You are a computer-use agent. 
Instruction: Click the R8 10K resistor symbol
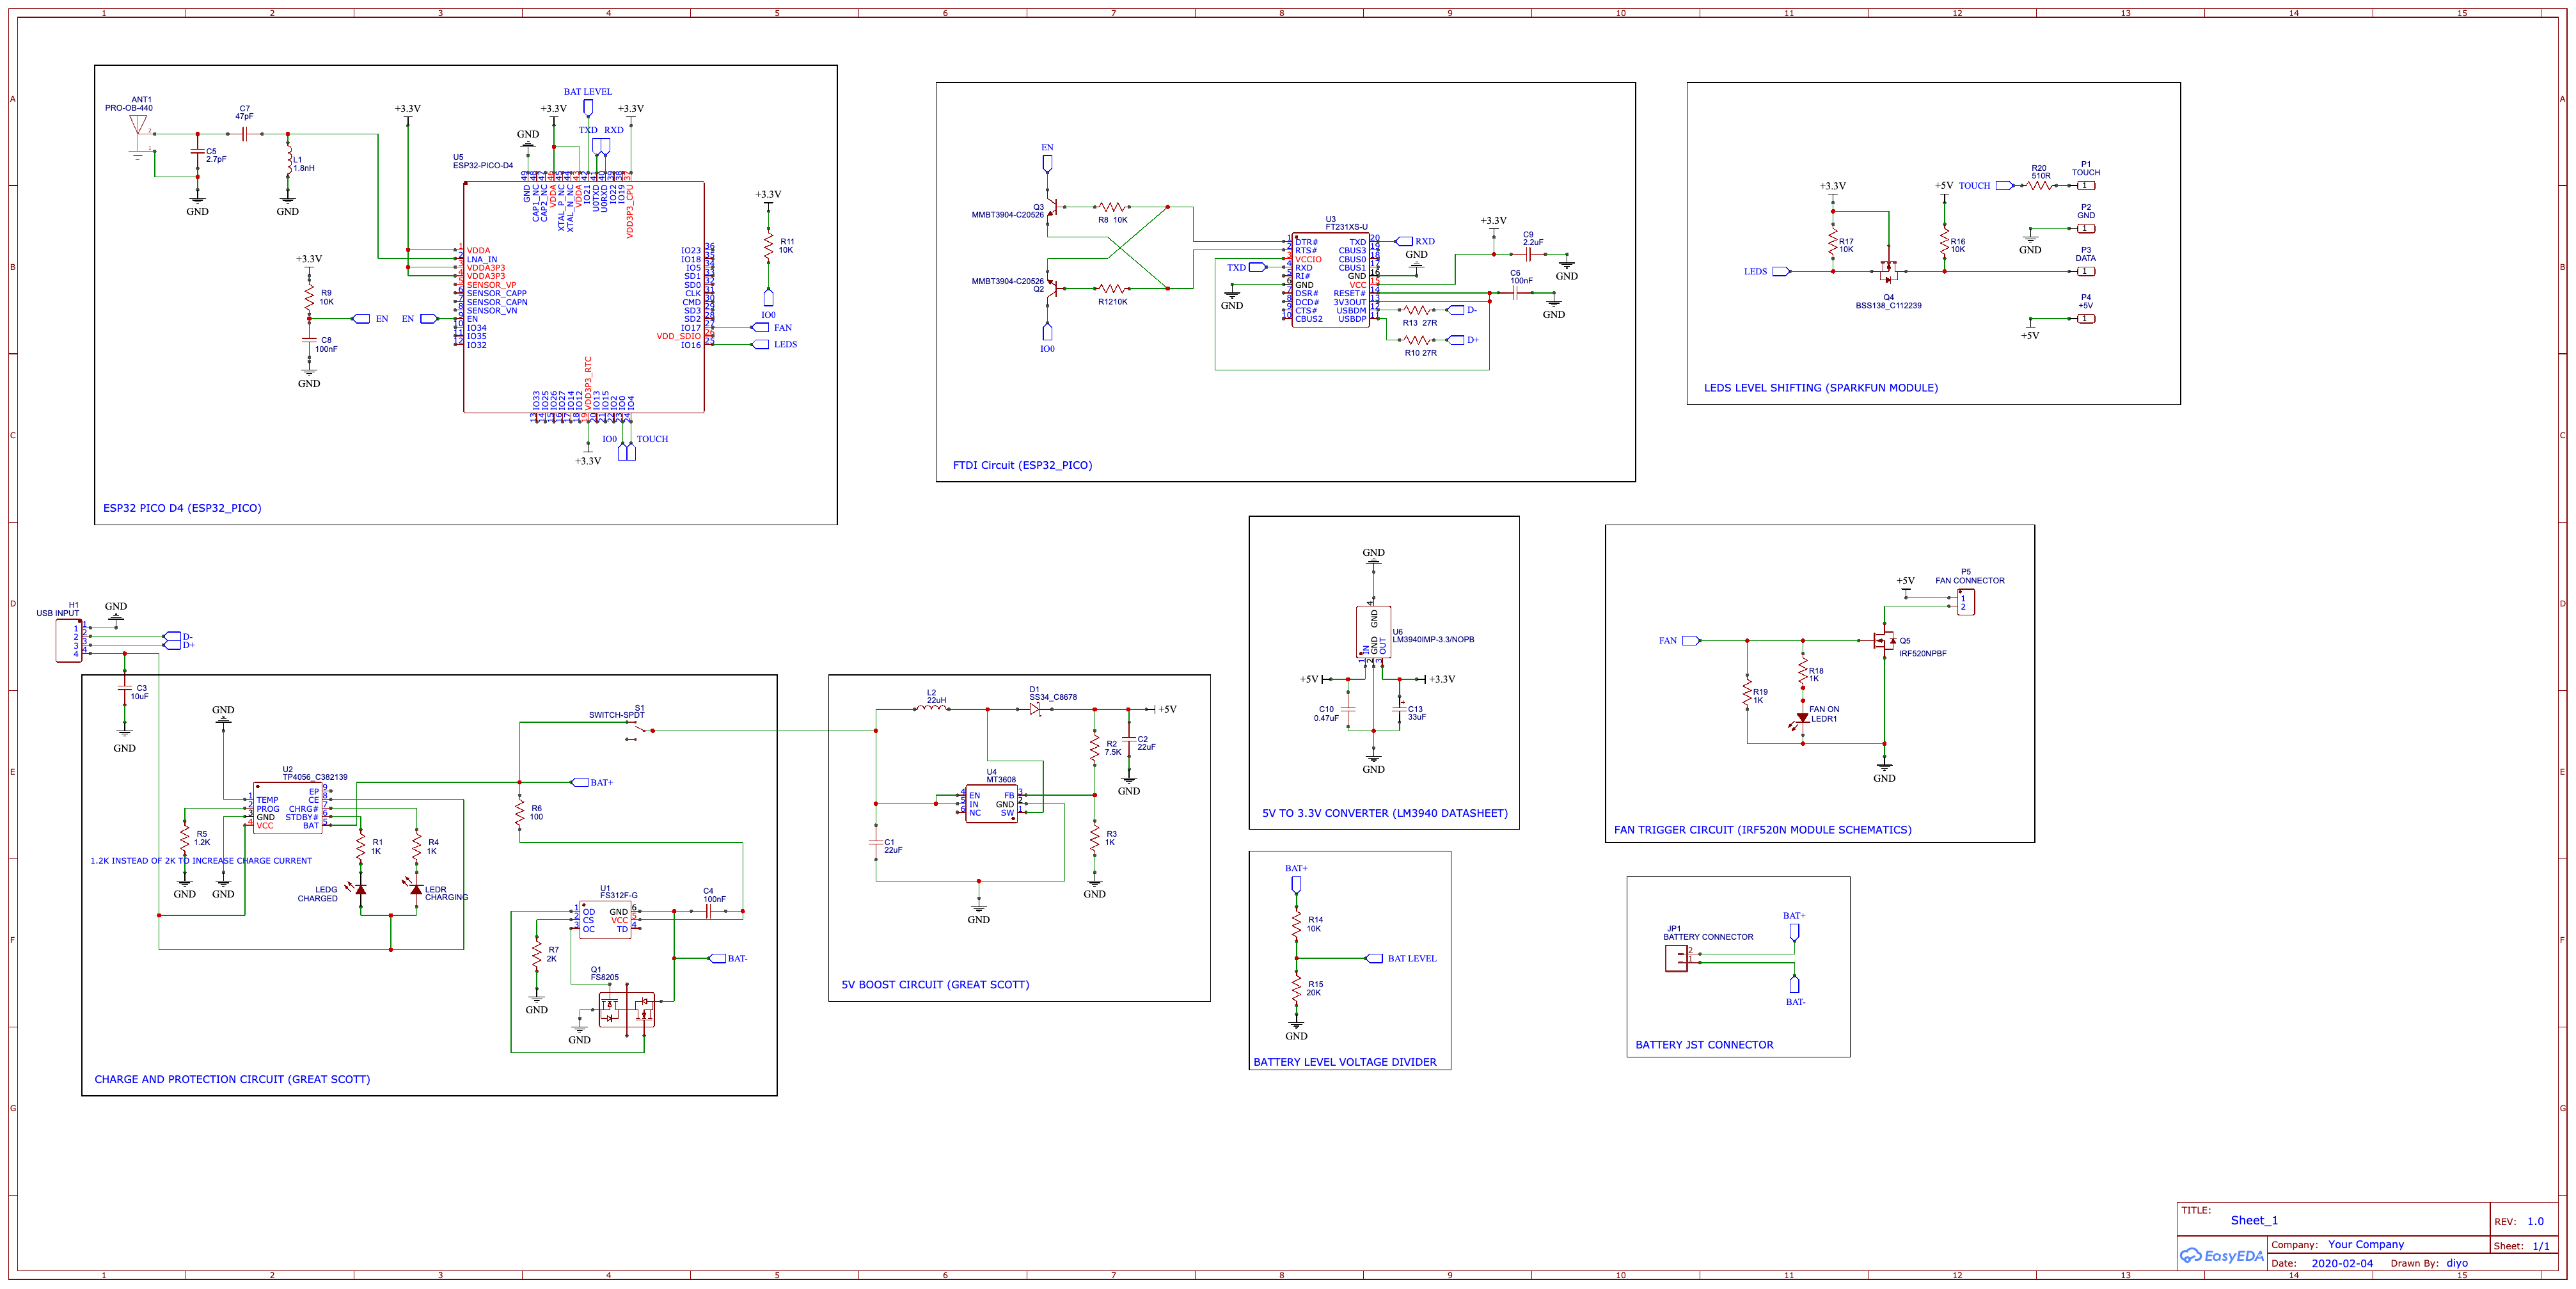1112,207
